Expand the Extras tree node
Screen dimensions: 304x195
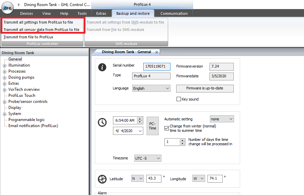[x=4, y=84]
